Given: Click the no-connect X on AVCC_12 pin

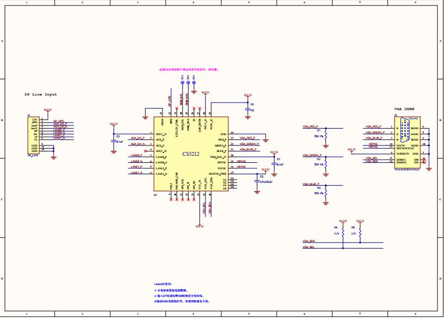Looking at the screenshot, I should pos(145,151).
